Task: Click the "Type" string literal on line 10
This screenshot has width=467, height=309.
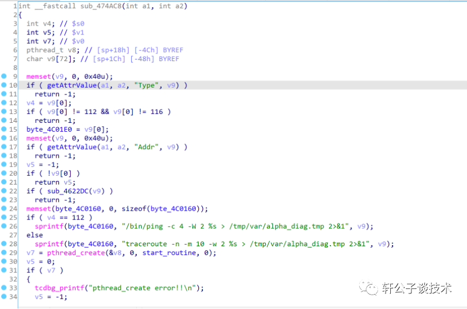Action: click(147, 85)
